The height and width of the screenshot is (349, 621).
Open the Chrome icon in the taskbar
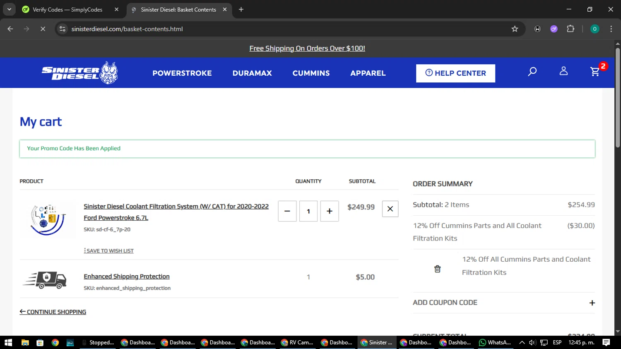[55, 342]
